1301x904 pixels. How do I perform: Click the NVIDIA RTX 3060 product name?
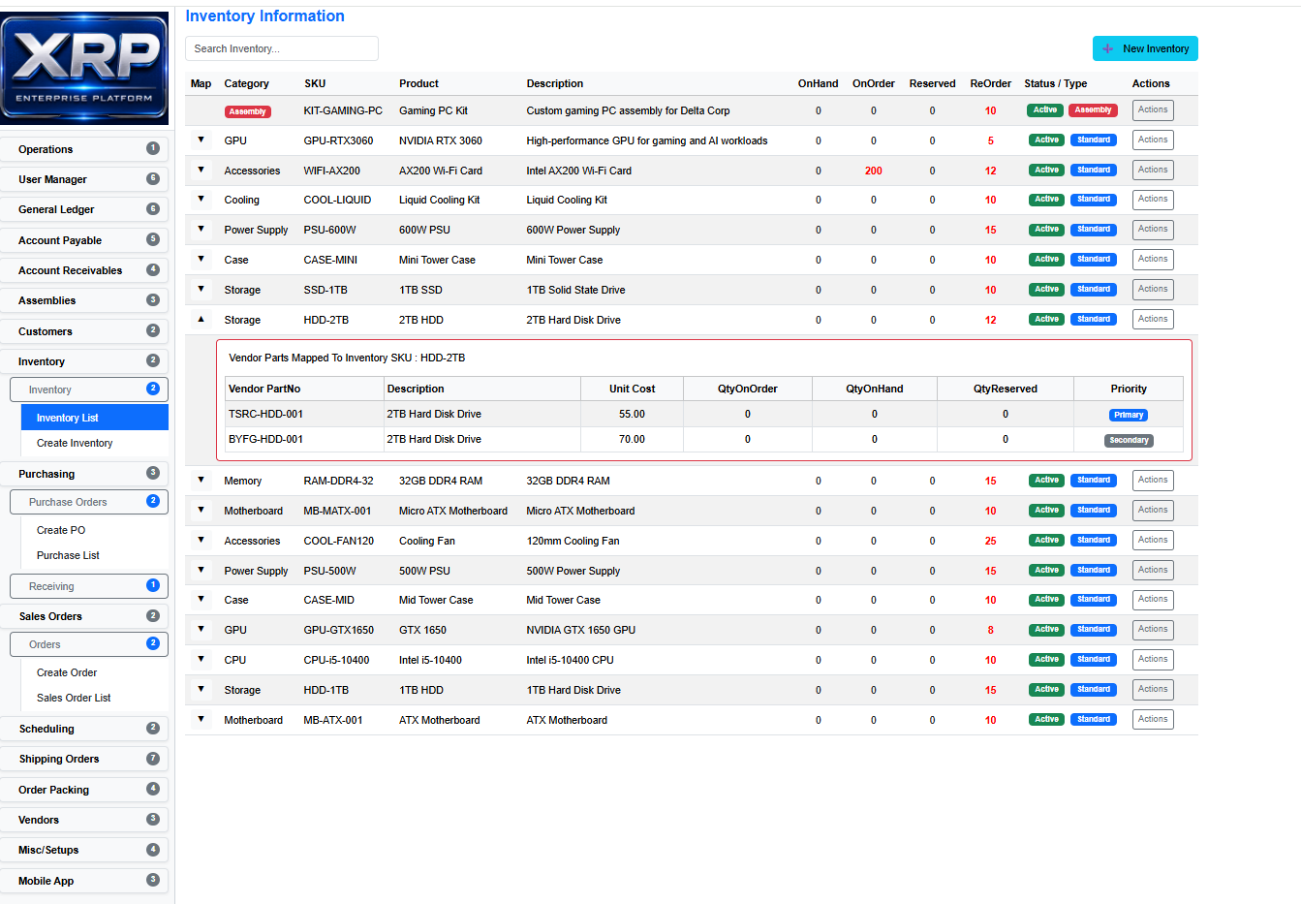(441, 140)
